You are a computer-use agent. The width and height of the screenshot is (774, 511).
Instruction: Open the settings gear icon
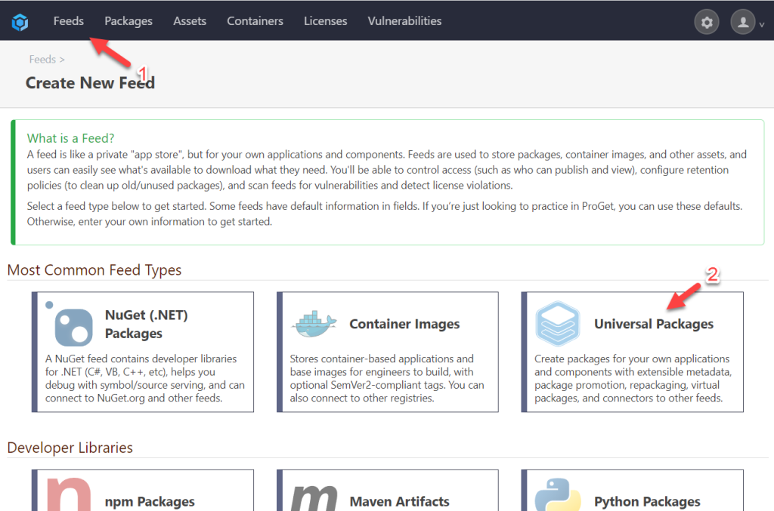click(707, 22)
